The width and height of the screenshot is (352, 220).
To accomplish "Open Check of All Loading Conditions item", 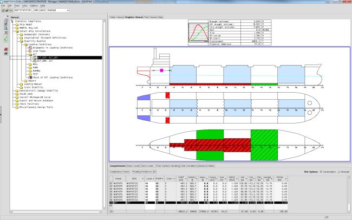I will pyautogui.click(x=53, y=77).
